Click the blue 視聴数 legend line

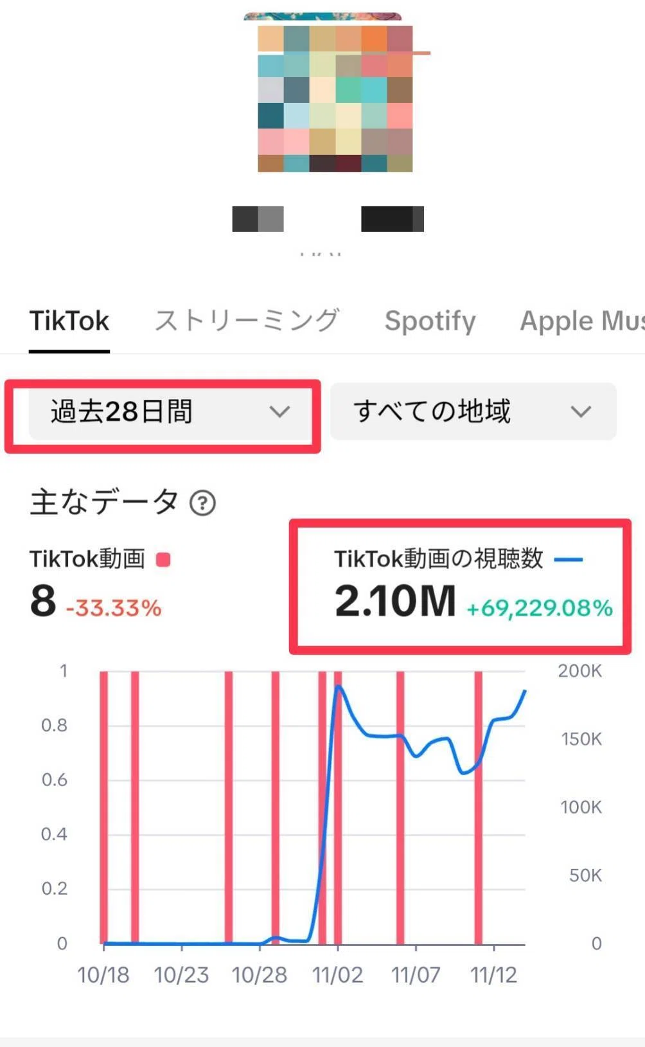[568, 560]
